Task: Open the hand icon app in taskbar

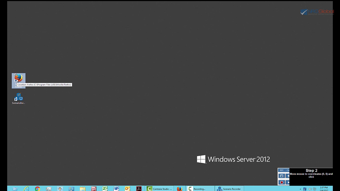Action: coord(60,189)
